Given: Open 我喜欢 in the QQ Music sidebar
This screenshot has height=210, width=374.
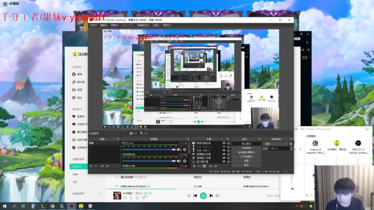Looking at the screenshot, I should click(79, 116).
